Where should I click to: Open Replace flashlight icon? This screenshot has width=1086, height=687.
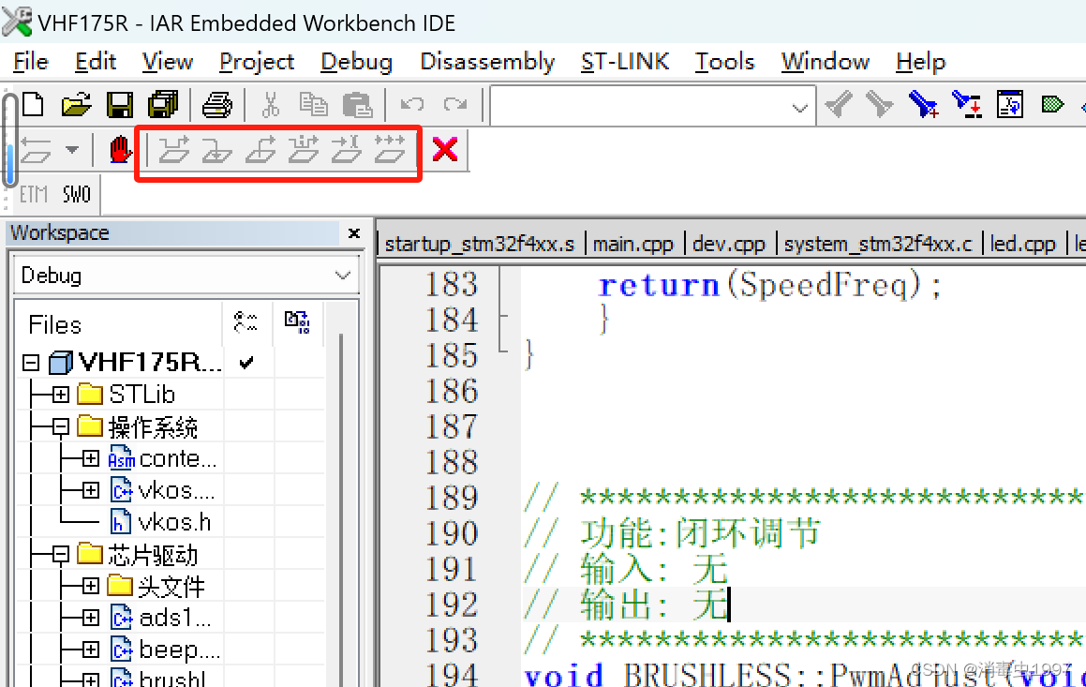[x=967, y=105]
